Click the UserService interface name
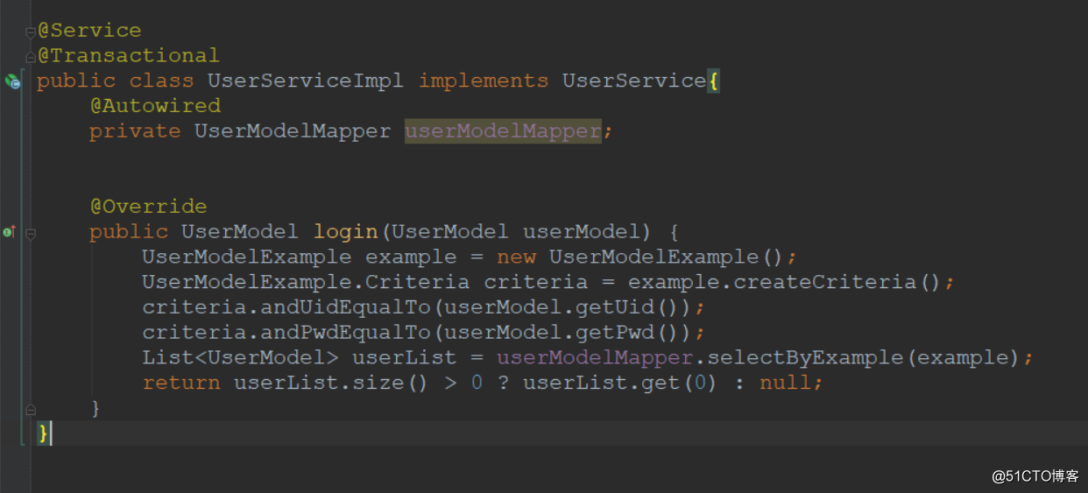This screenshot has height=493, width=1088. click(634, 81)
